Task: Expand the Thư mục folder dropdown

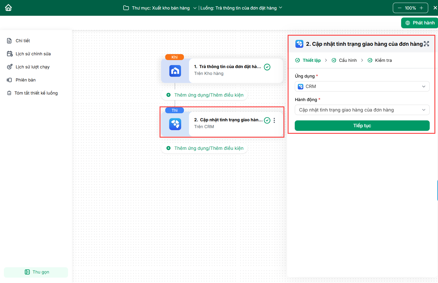Action: (195, 8)
